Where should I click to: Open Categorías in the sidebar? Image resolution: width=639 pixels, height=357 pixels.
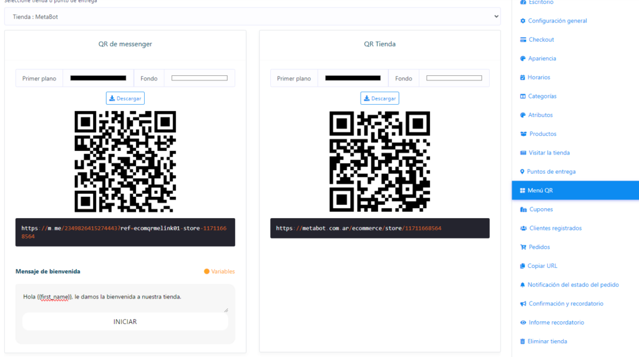click(x=542, y=96)
